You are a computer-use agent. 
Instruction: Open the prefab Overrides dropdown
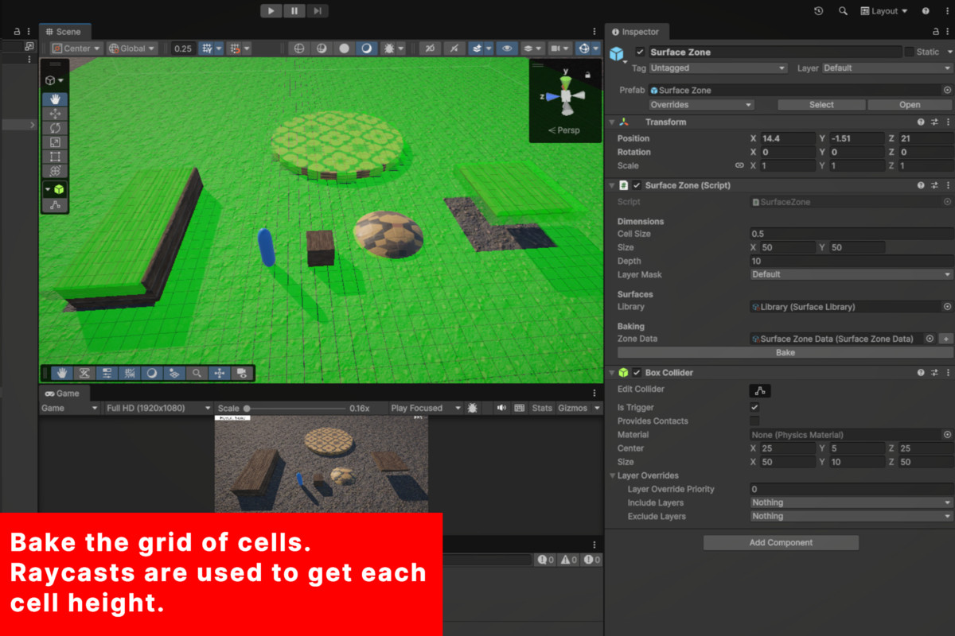point(701,105)
